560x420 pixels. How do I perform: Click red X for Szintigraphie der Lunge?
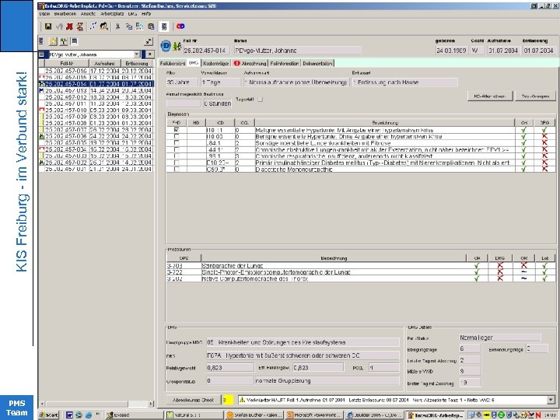click(500, 266)
